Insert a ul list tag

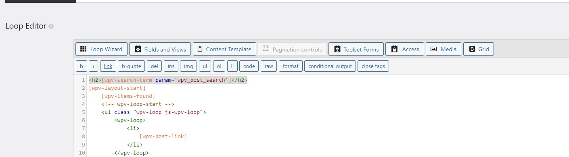(205, 66)
